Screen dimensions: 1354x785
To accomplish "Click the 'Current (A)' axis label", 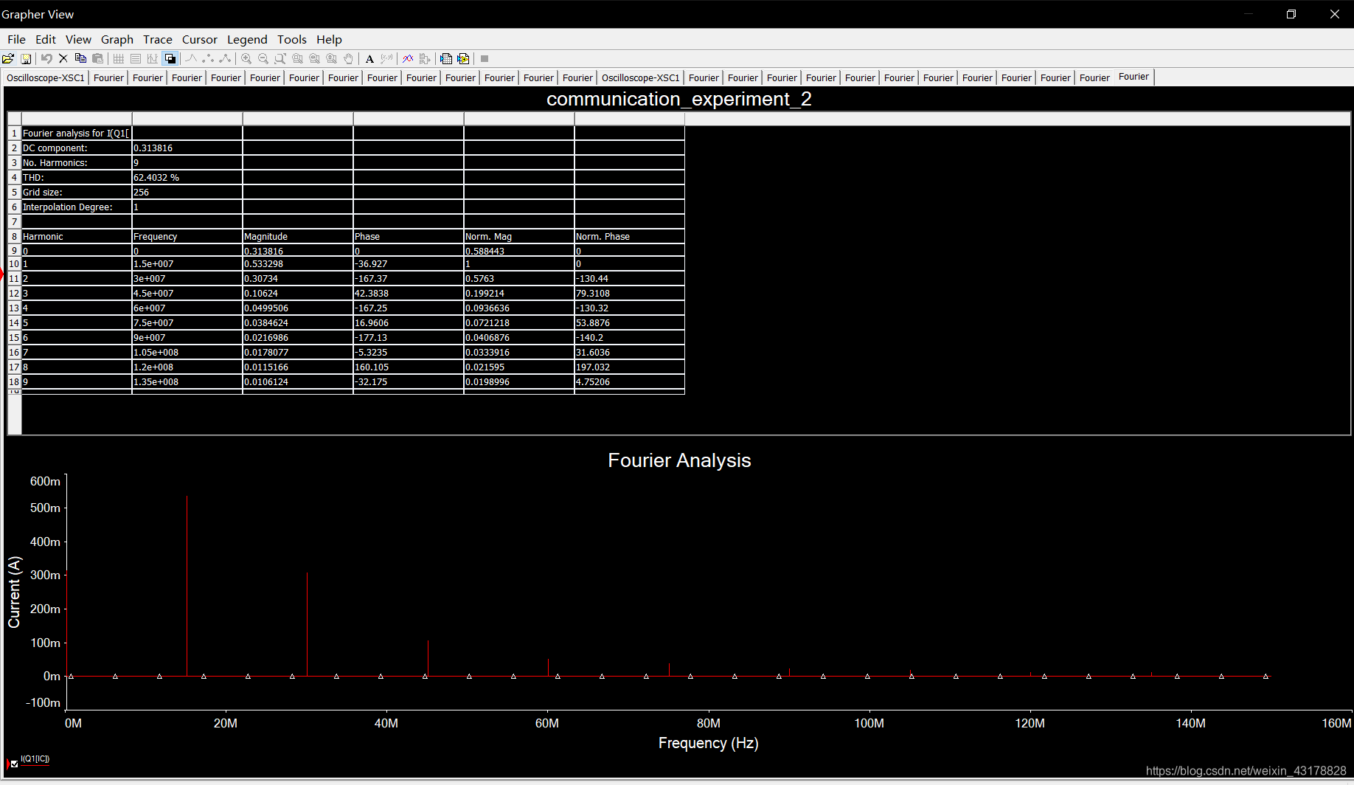I will tap(14, 592).
